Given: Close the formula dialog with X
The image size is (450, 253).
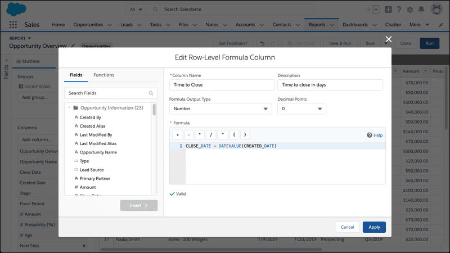Looking at the screenshot, I should [x=389, y=39].
